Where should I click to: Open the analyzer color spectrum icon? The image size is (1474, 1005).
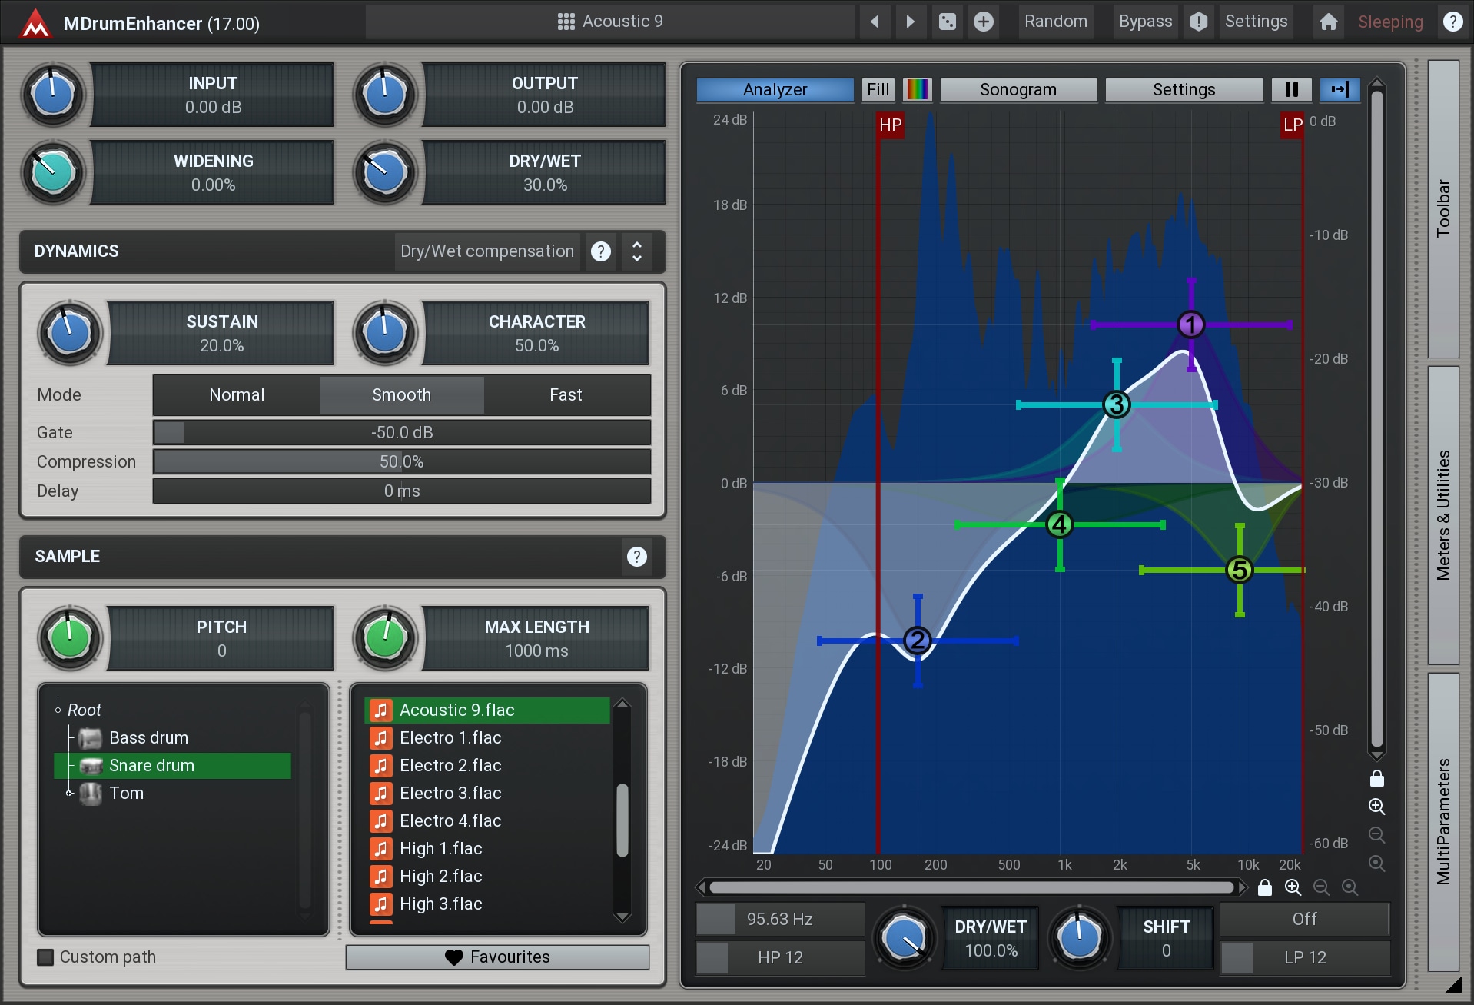(916, 89)
